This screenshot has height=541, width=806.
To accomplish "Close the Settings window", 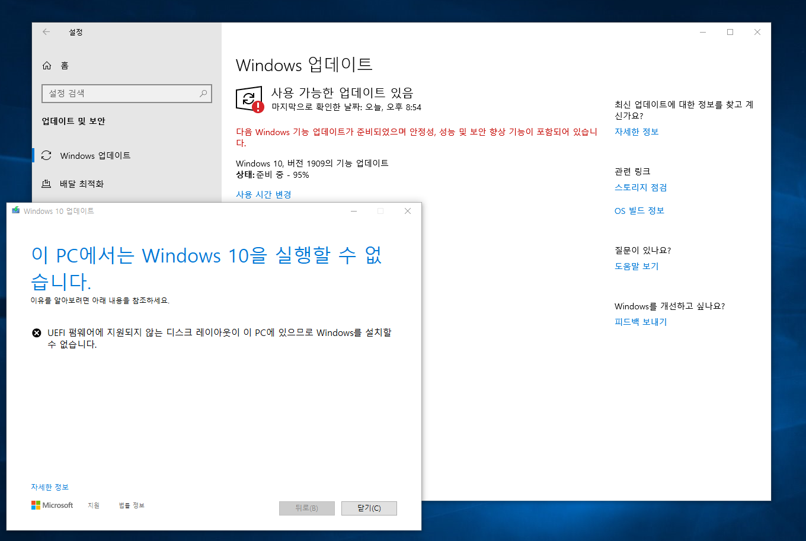I will [757, 32].
